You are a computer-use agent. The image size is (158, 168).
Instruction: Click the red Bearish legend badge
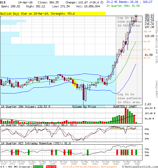(x=51, y=167)
